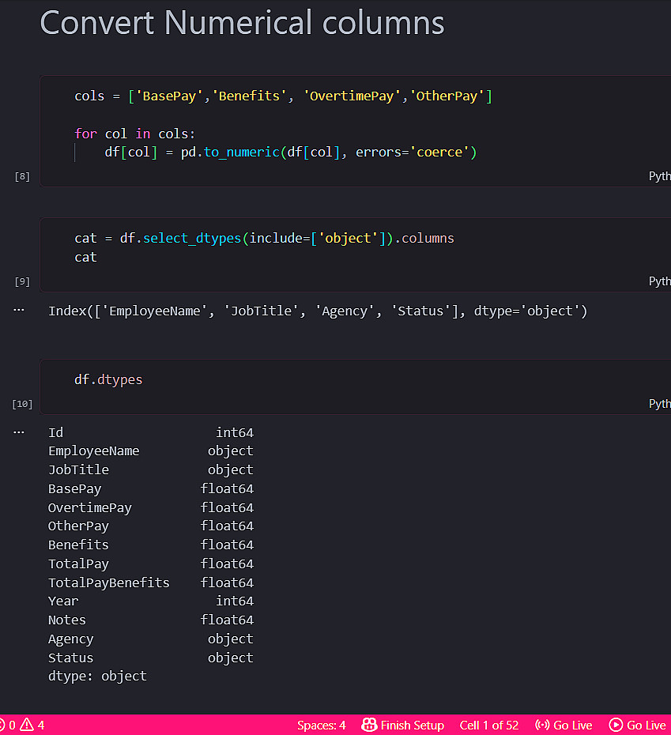Click execution count [9] label
The width and height of the screenshot is (671, 735).
(x=22, y=281)
